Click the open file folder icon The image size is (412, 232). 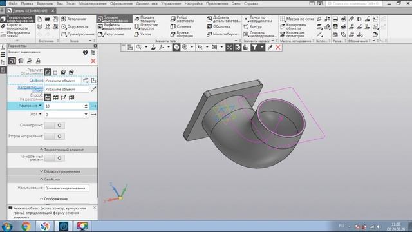coord(47,19)
